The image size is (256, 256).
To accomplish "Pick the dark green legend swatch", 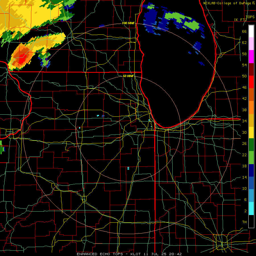I will (x=251, y=145).
